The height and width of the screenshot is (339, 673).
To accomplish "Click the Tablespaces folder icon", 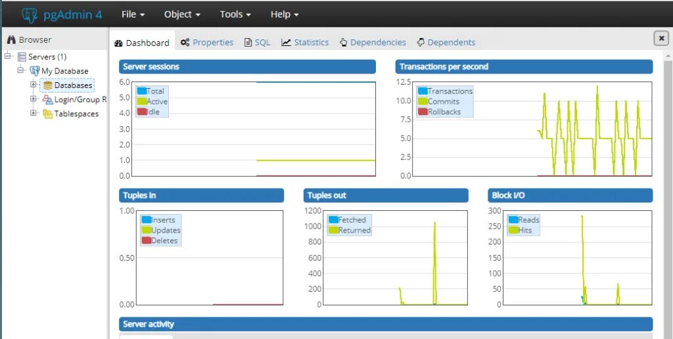I will (x=47, y=114).
